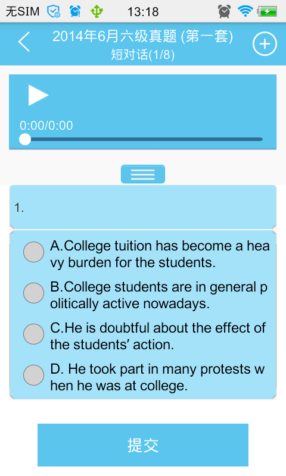
Task: Submit the answer with 提交
Action: point(143,445)
